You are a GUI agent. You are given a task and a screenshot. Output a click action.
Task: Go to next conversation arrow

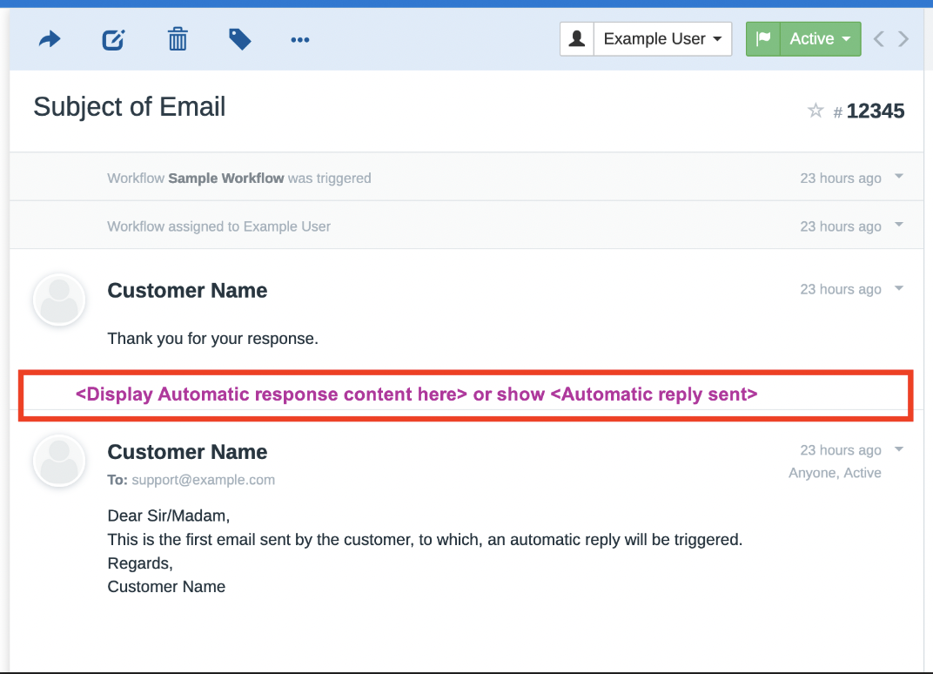tap(903, 39)
